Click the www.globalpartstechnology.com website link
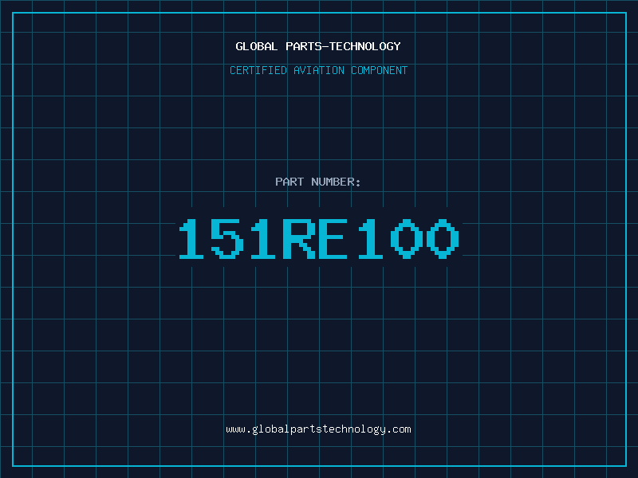 [318, 429]
